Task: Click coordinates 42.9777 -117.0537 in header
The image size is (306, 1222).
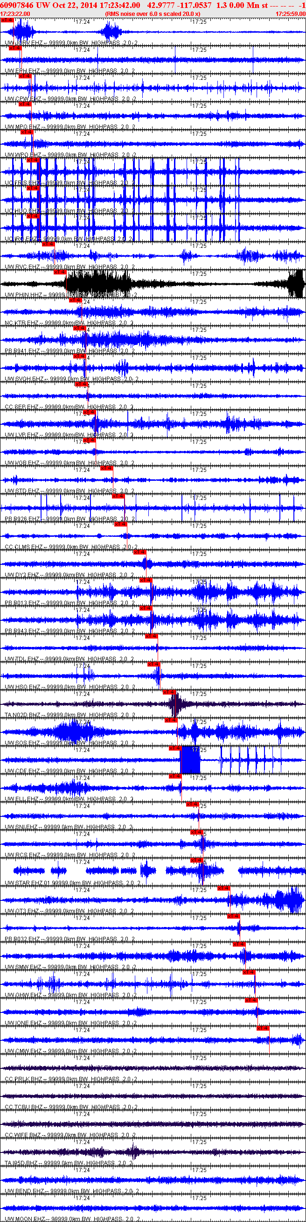Action: (x=179, y=5)
